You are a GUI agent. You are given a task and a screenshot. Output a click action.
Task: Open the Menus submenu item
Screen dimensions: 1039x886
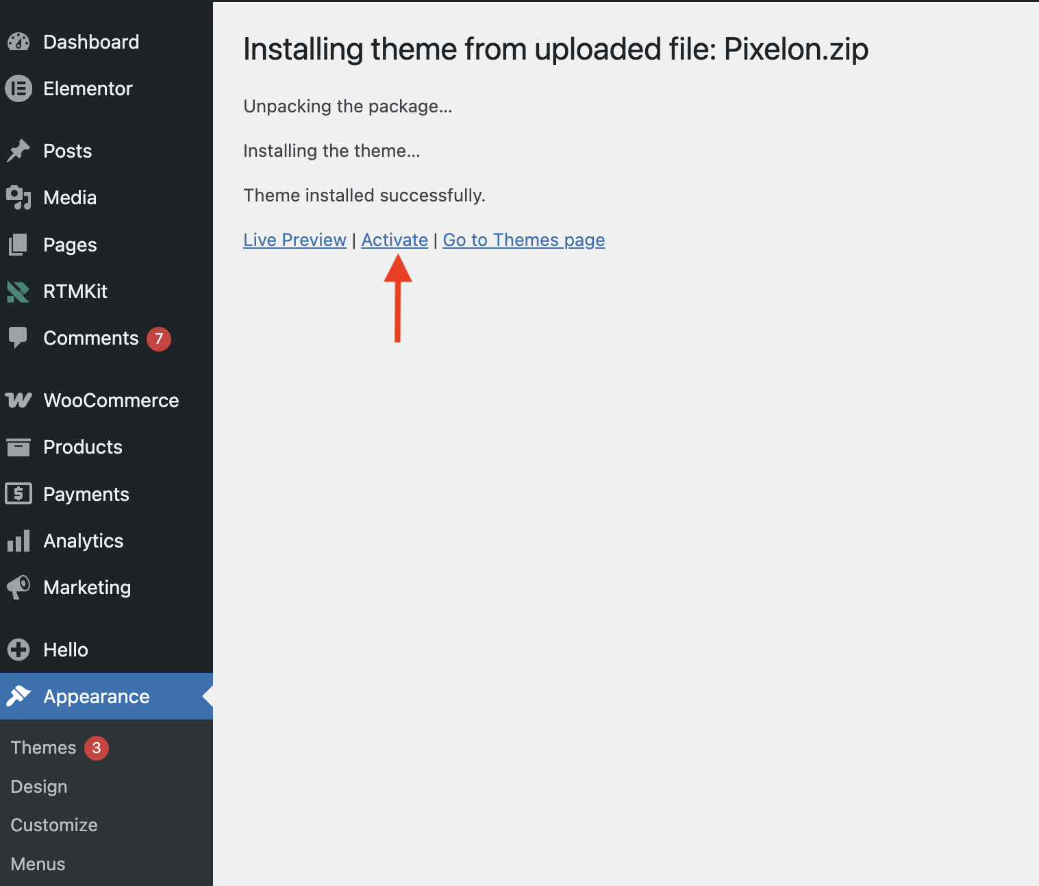38,864
